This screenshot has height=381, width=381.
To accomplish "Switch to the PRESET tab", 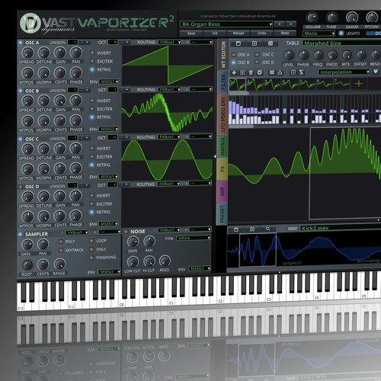I will (x=221, y=214).
